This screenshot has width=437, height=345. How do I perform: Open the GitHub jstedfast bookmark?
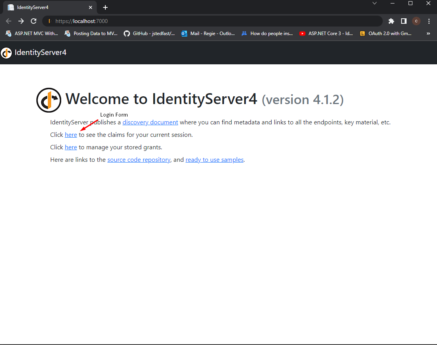coord(149,34)
